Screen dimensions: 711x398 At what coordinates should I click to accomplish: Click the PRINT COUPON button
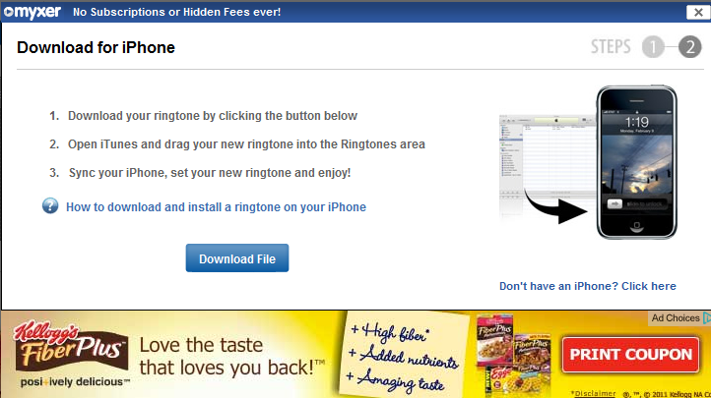630,355
